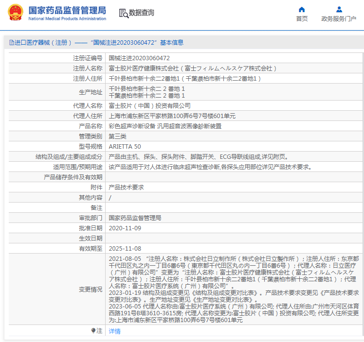Click the 生效日期 label
Image resolution: width=364 pixels, height=342 pixels.
pos(91,238)
